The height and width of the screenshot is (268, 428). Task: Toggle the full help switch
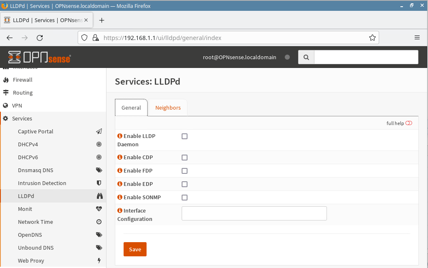[x=408, y=123]
